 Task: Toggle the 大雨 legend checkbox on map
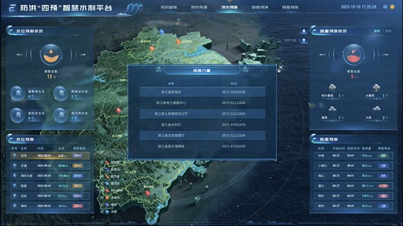click(102, 212)
